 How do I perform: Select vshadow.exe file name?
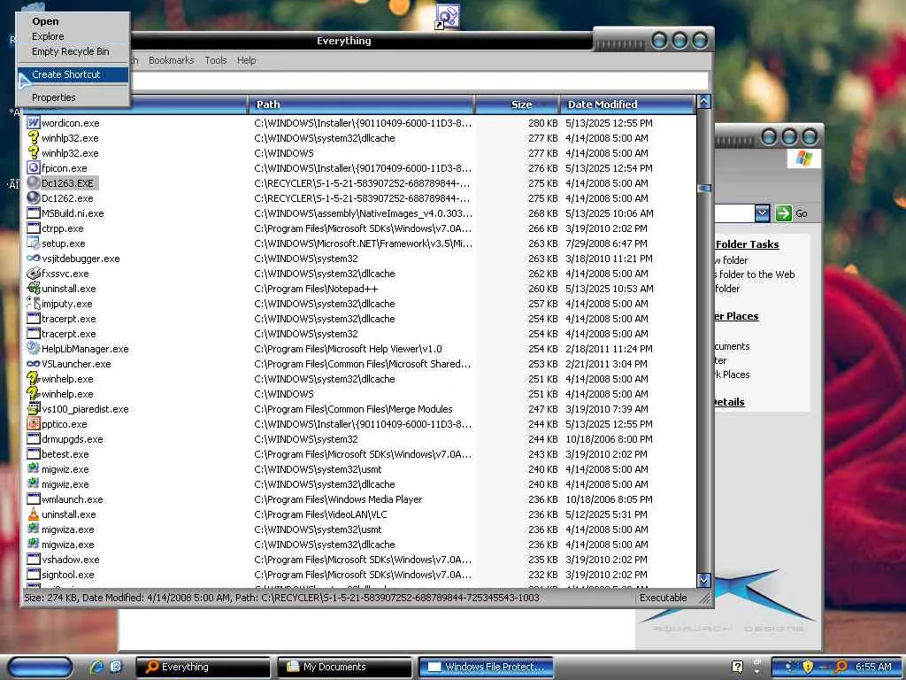coord(71,560)
